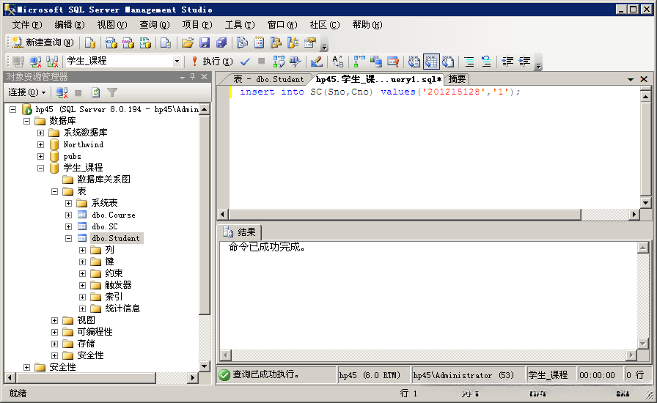
Task: Click the Decrease Indent icon
Action: (507, 62)
